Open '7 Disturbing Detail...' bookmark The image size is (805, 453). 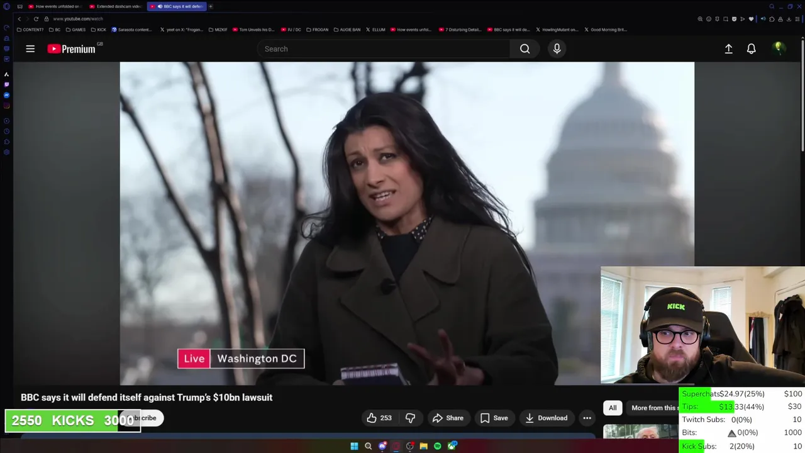(x=461, y=30)
